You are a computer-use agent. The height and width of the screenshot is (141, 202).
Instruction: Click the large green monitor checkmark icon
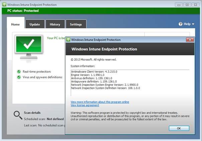tap(28, 47)
